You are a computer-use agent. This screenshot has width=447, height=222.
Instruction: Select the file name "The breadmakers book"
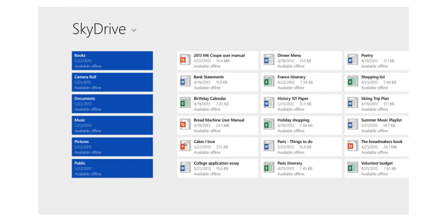382,142
